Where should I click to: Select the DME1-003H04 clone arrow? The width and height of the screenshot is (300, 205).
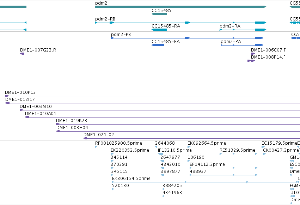[x=58, y=131]
